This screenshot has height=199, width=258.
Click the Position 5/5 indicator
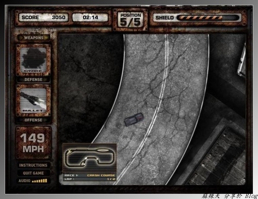click(131, 20)
